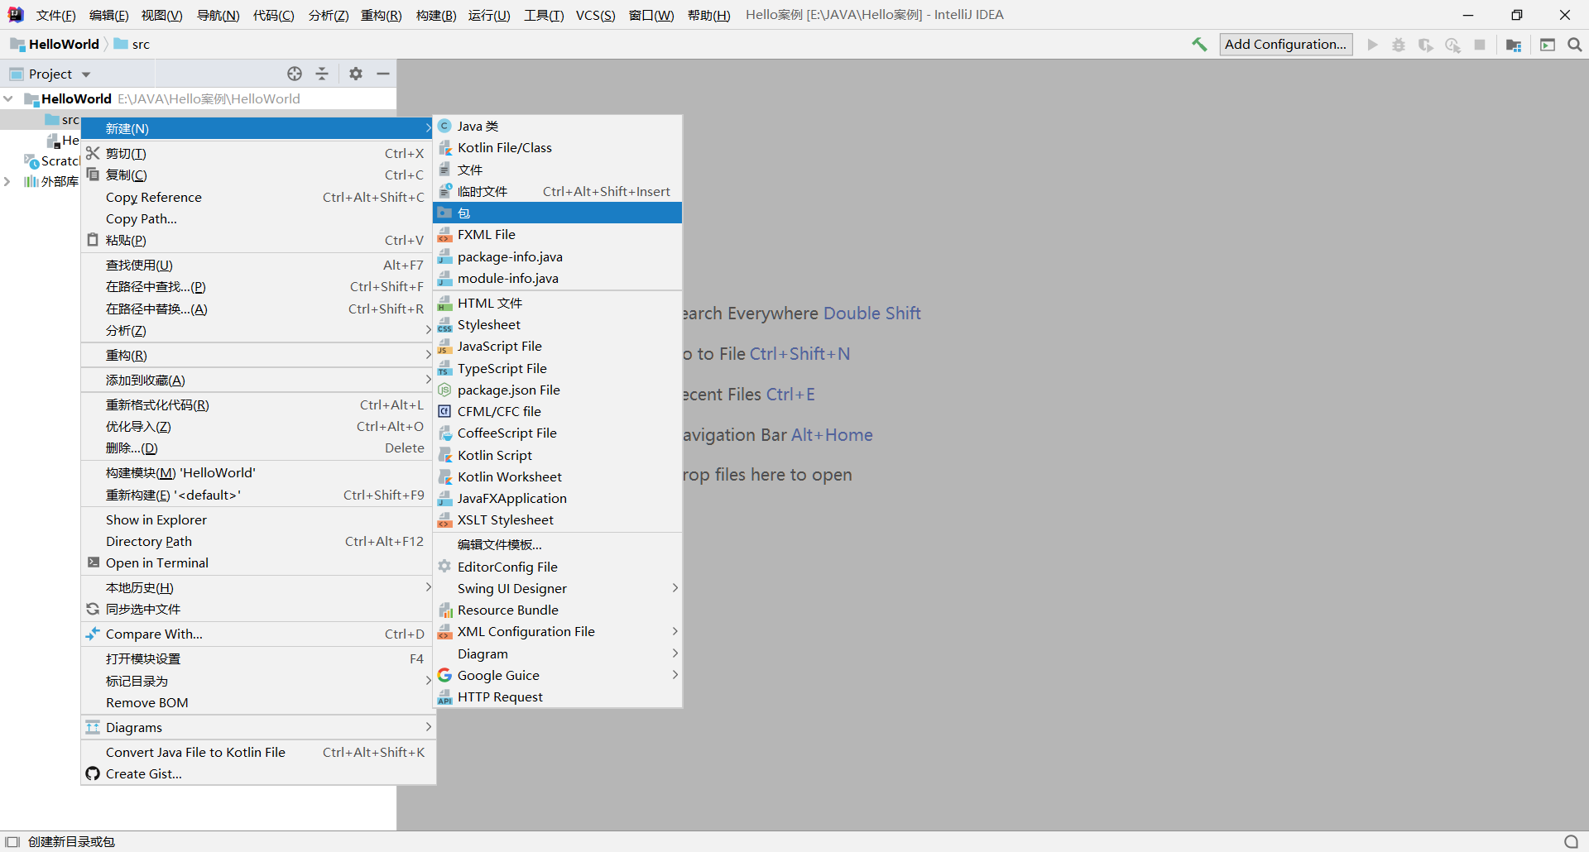This screenshot has width=1589, height=852.
Task: Click the Build project hammer icon
Action: [x=1199, y=45]
